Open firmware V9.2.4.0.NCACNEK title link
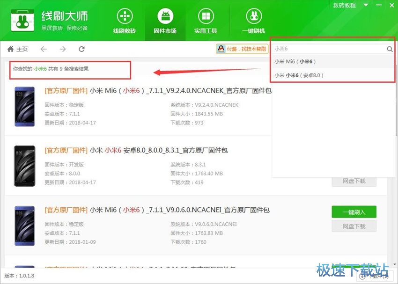The width and height of the screenshot is (398, 284). [x=158, y=90]
